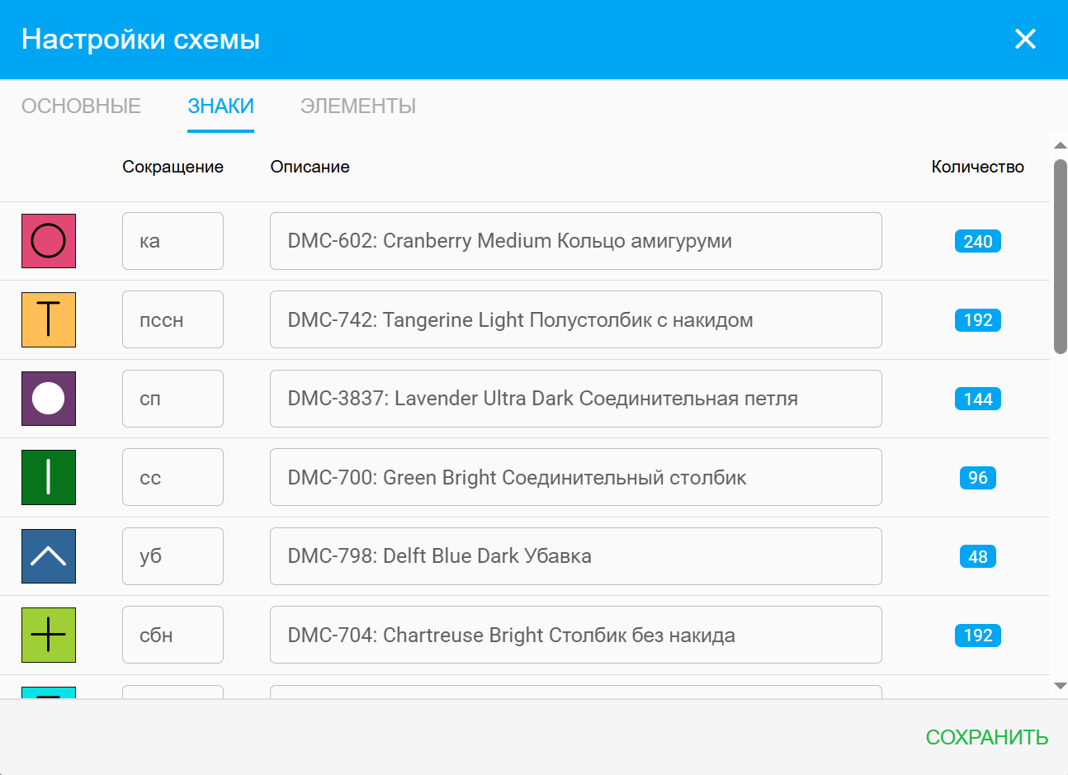
Task: Click the scrollbar down arrow
Action: pyautogui.click(x=1061, y=686)
